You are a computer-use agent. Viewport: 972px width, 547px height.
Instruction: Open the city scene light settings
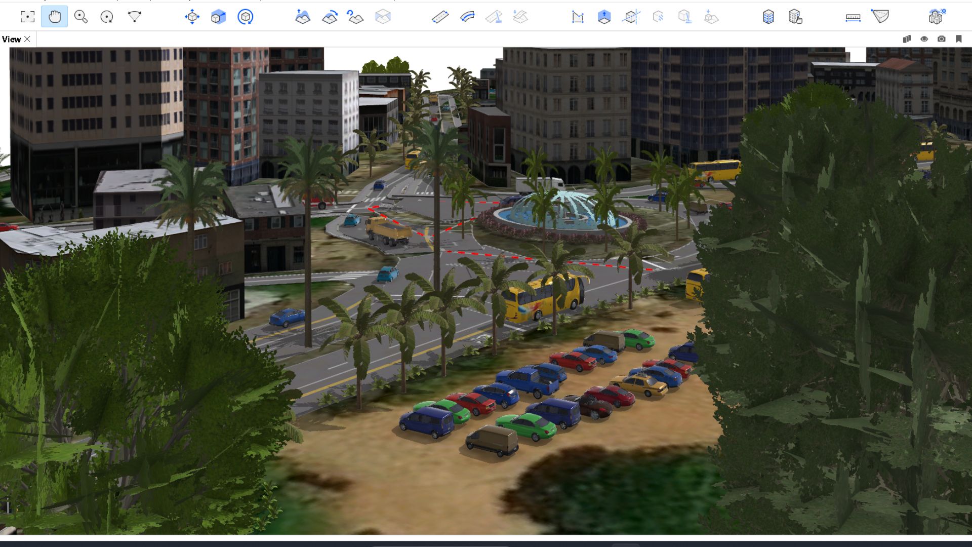937,16
